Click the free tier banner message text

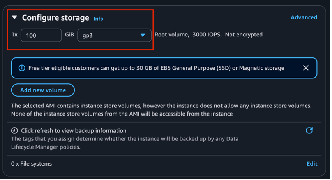pyautogui.click(x=156, y=68)
